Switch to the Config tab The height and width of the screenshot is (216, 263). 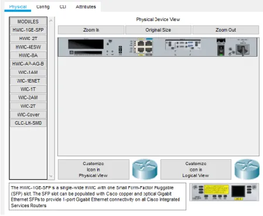[43, 7]
